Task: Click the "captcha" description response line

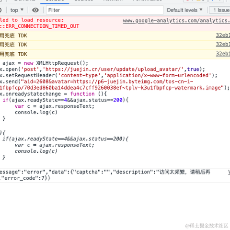Action: click(x=105, y=172)
